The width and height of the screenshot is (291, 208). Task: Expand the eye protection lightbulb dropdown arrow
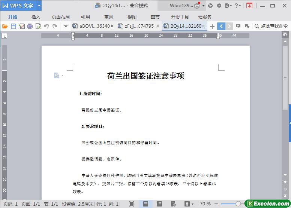[x=192, y=204]
